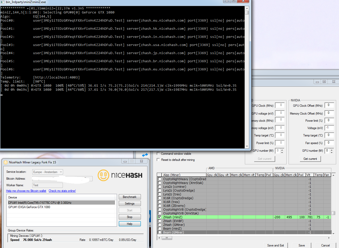This screenshot has height=248, width=339.
Task: Click the 100 Pwl cell in ZHash row
Action: (302, 217)
